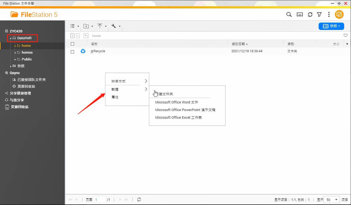Select the ZYC420 root node
Viewport: 351px width, 205px height.
[16, 31]
